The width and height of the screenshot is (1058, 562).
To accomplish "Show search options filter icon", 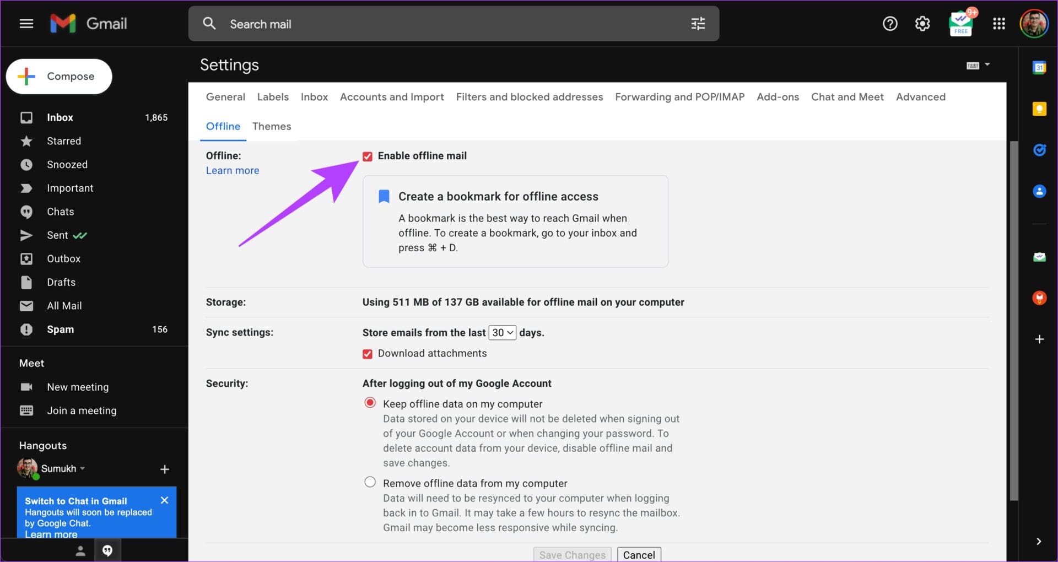I will click(698, 24).
